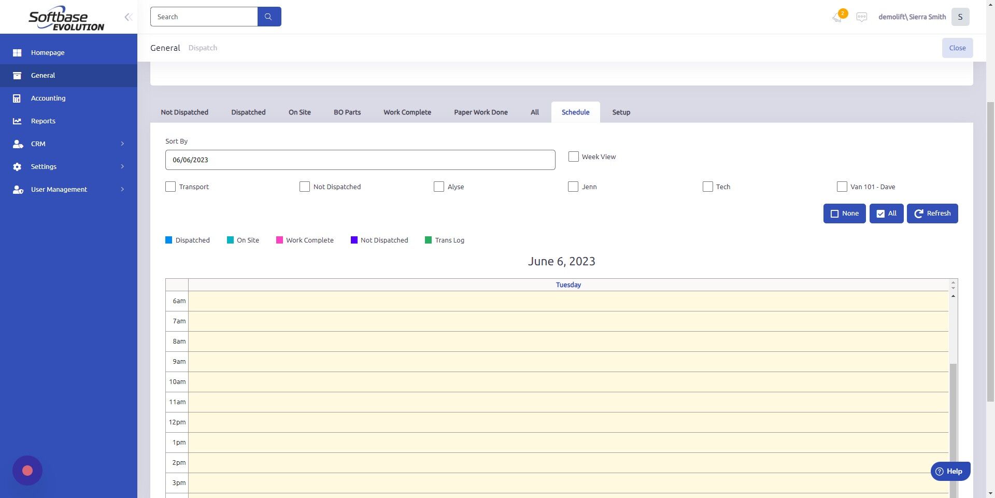Switch to the On Site tab
The image size is (995, 498).
(300, 112)
